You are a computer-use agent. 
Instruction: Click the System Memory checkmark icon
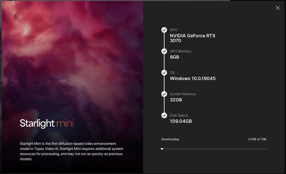tap(164, 94)
